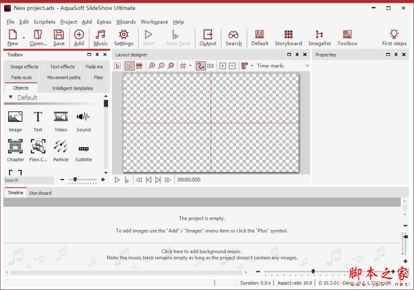Pin the Toolbox panel
414x290 pixels.
pyautogui.click(x=97, y=55)
